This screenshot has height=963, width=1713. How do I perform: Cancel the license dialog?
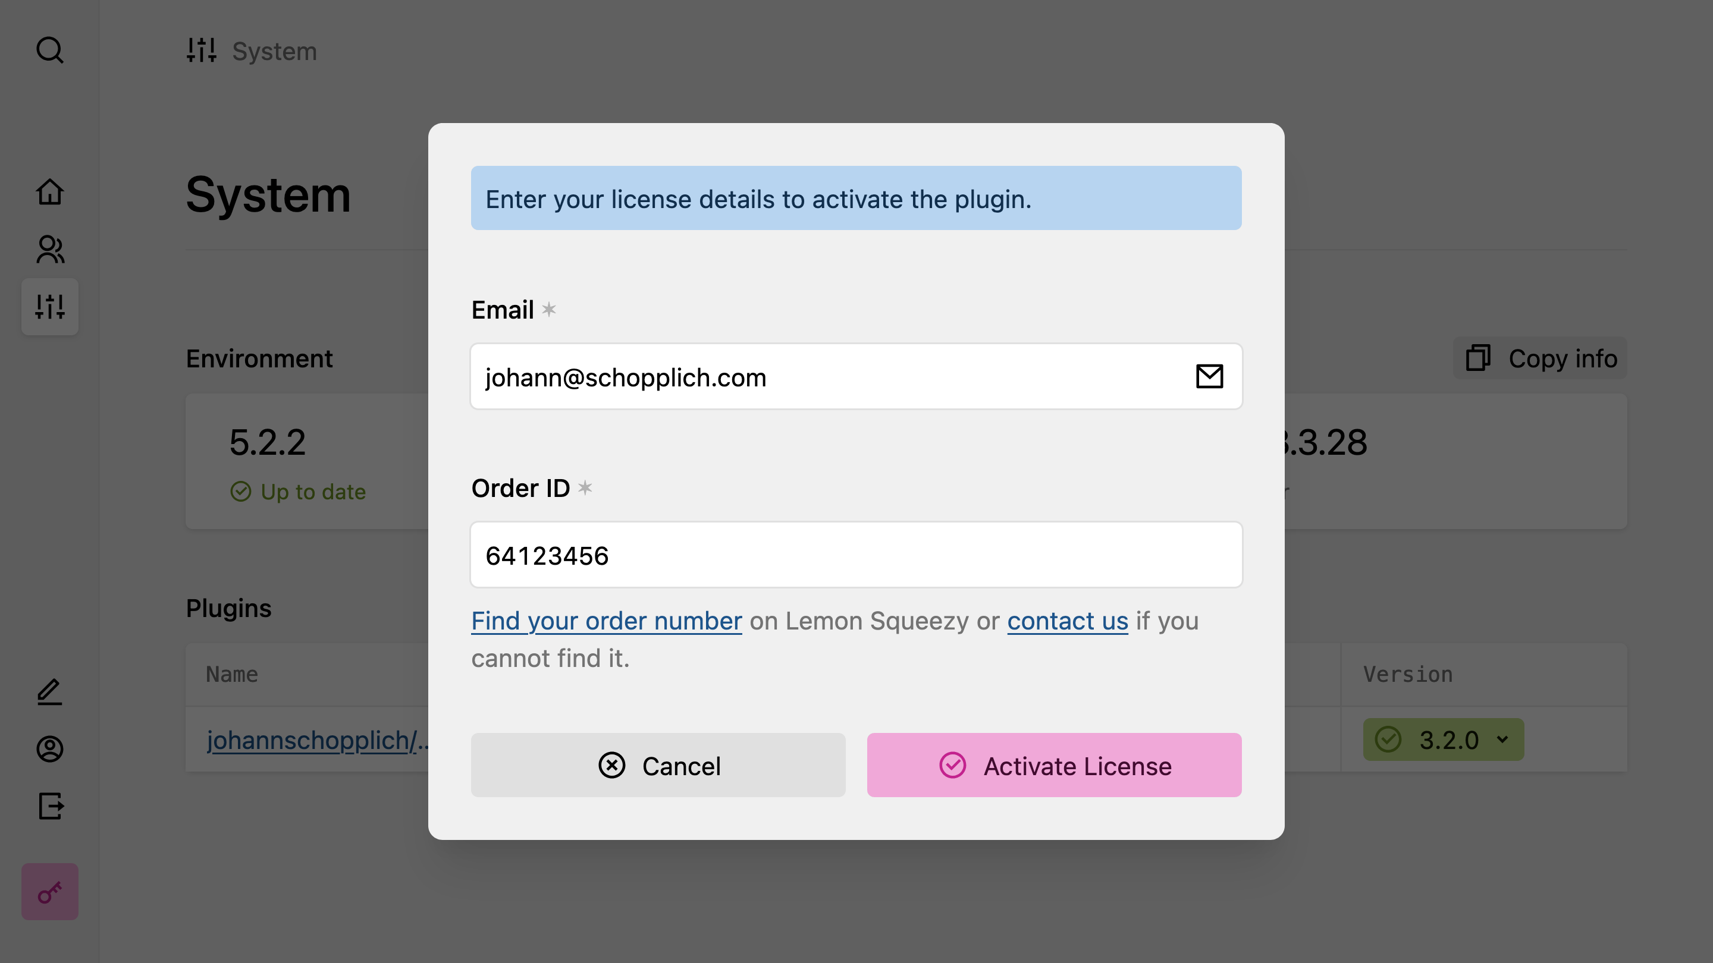click(x=658, y=765)
